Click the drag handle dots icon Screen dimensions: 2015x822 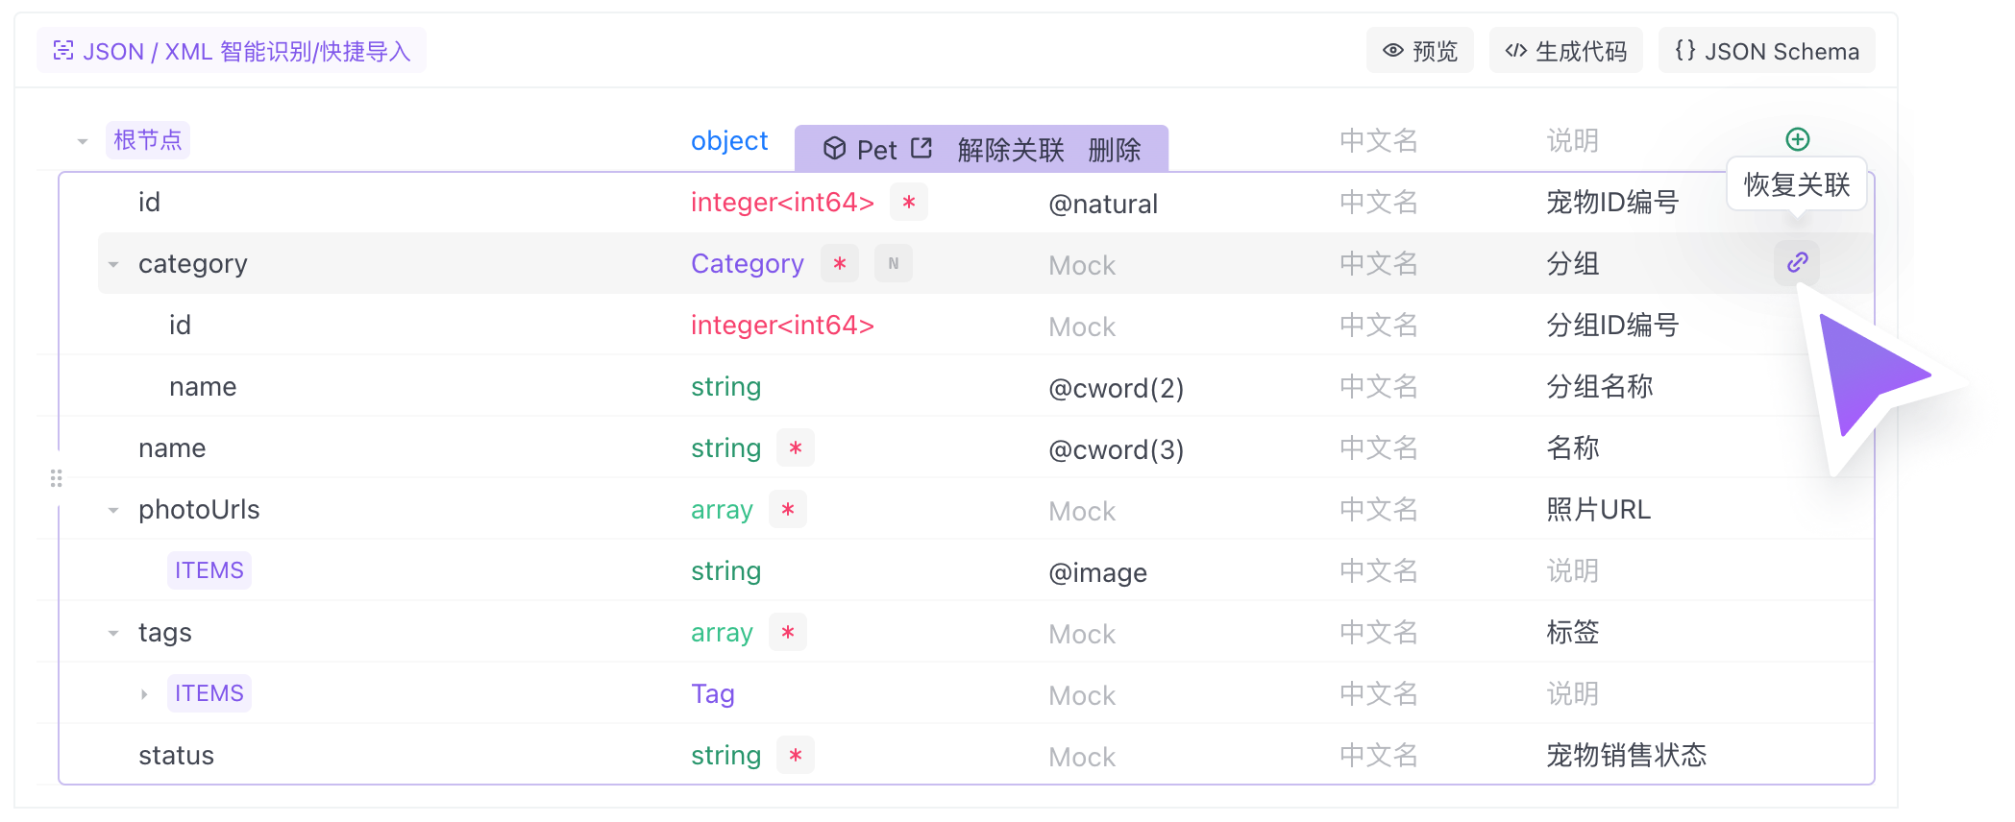pyautogui.click(x=57, y=478)
